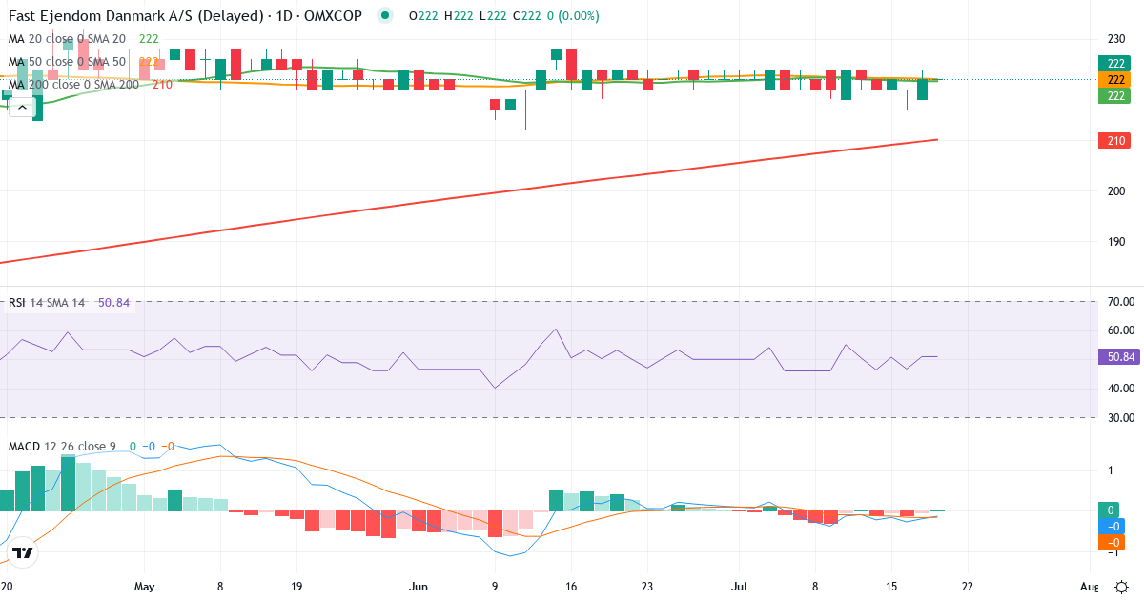
Task: Open the Fast Ejendom Danmark A/S symbol title
Action: coord(185,15)
